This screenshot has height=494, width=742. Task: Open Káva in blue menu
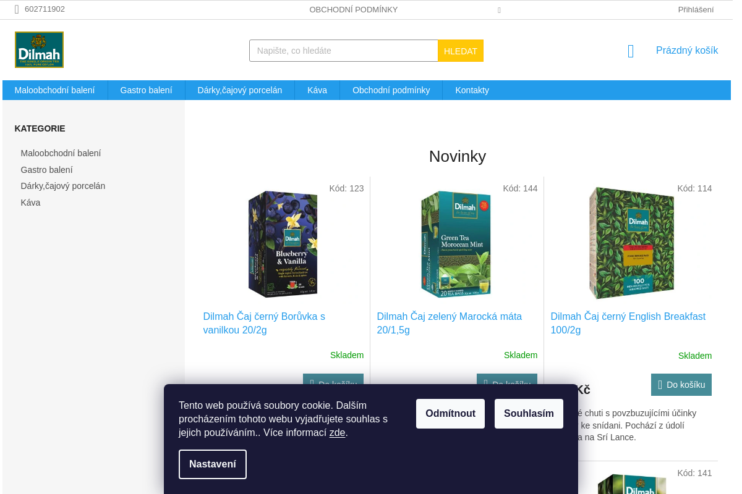click(x=317, y=90)
